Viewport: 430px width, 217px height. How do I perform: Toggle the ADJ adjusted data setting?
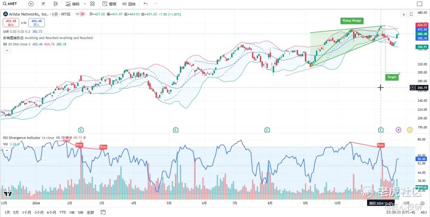(424, 212)
